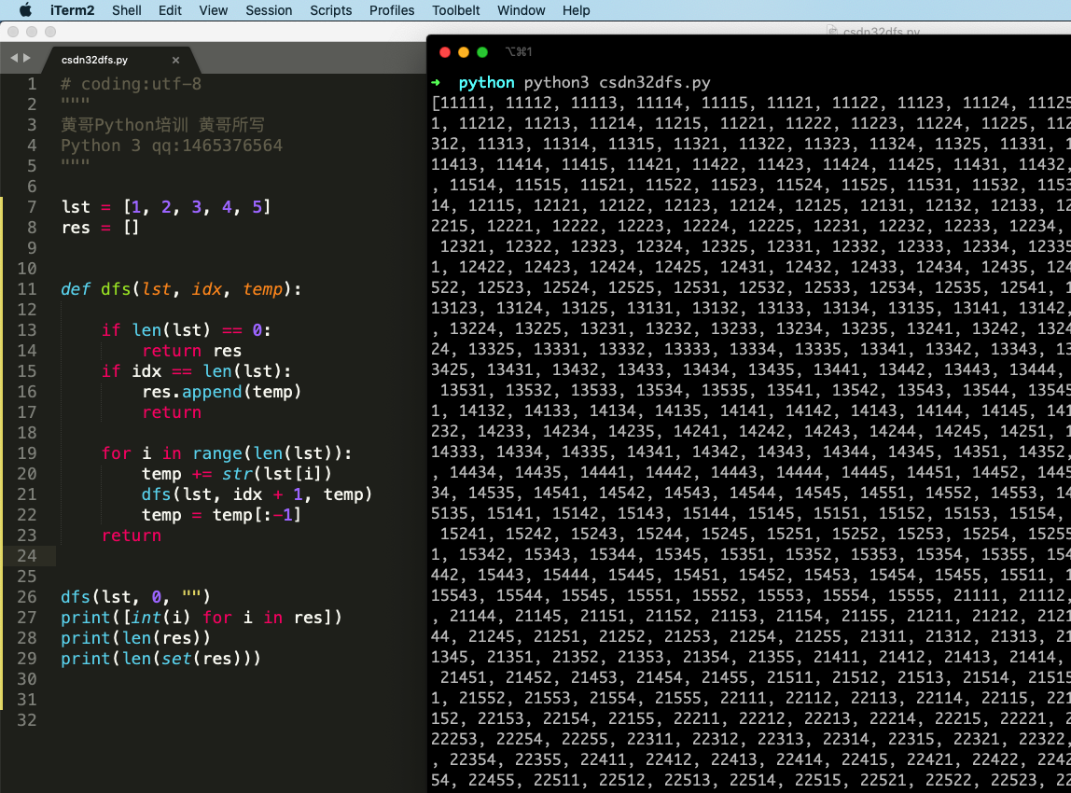Click the 'print(len(set(res)))' line

[x=161, y=659]
